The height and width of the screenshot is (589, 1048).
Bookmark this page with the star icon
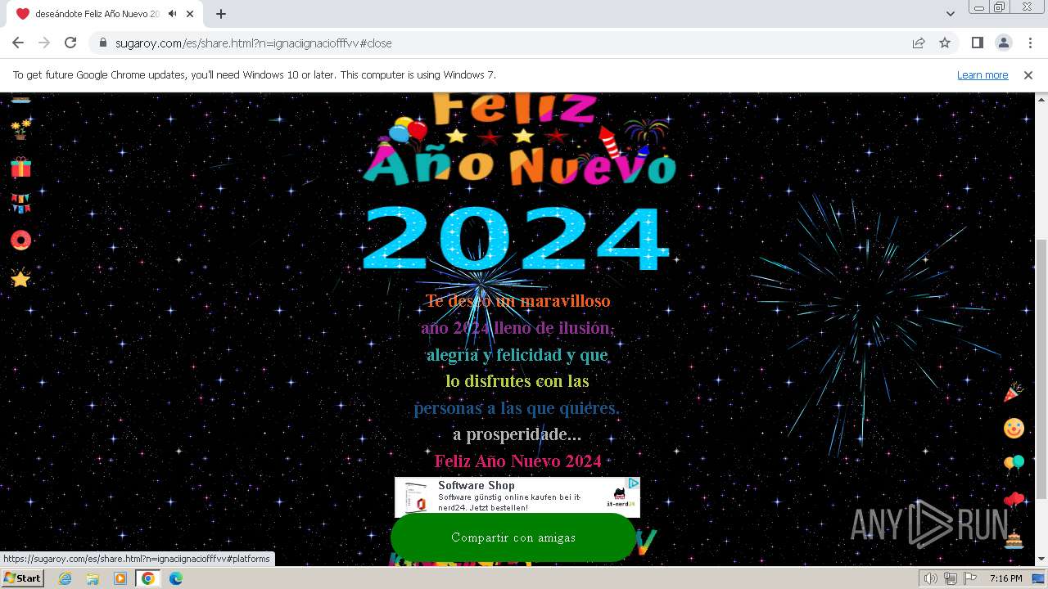click(x=945, y=43)
